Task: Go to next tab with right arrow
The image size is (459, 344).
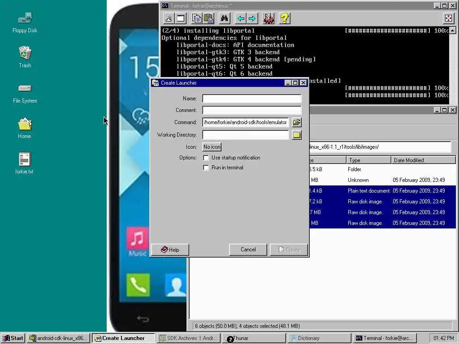Action: coord(252,18)
